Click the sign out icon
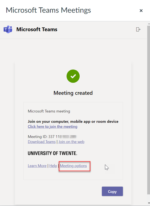This screenshot has height=206, width=150. 138,29
